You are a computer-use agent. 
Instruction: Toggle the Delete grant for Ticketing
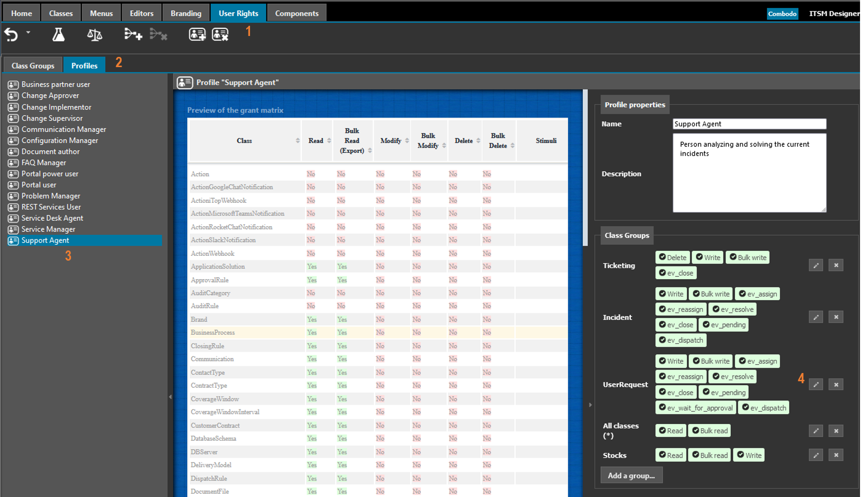coord(672,258)
